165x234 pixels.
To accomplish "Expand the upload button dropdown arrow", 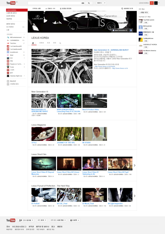I will (x=105, y=3).
